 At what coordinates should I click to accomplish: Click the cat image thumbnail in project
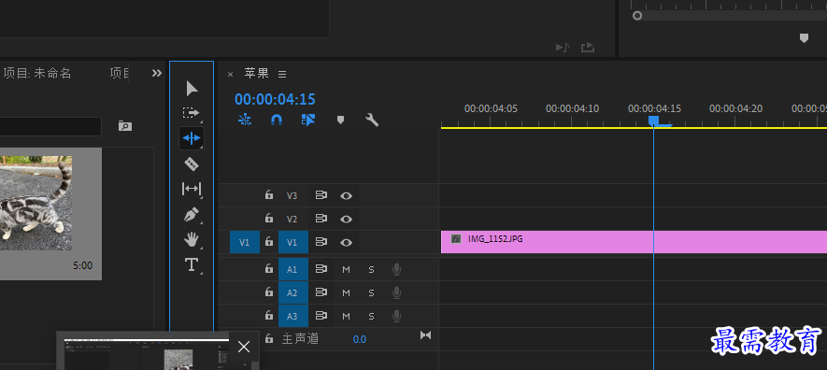[x=36, y=203]
